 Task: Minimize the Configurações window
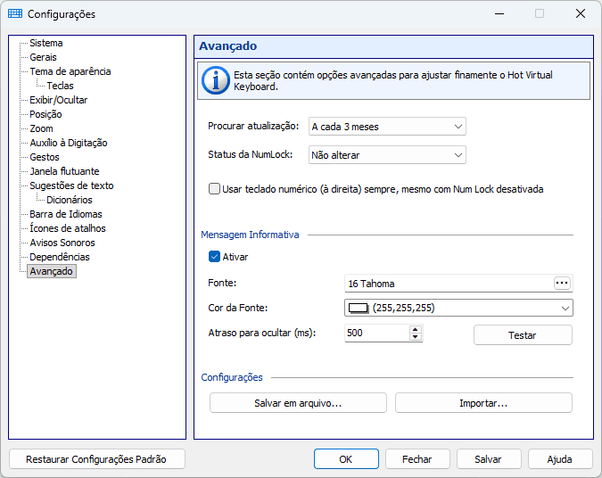(499, 13)
